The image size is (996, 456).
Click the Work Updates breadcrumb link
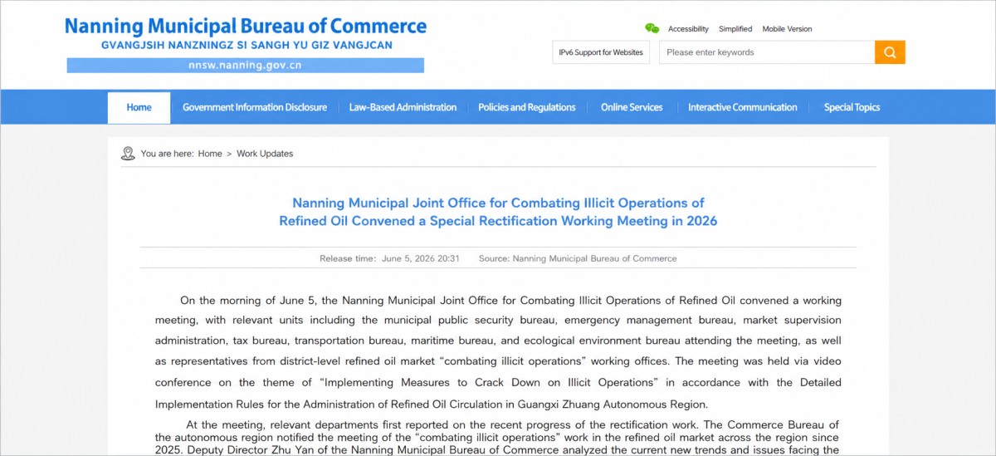click(x=265, y=154)
